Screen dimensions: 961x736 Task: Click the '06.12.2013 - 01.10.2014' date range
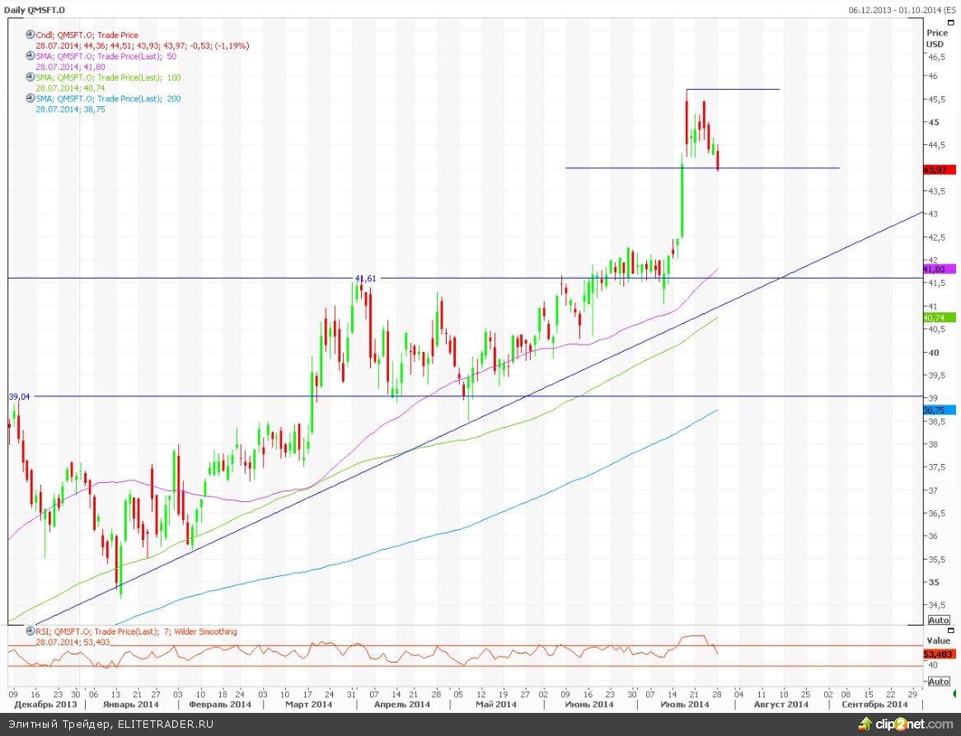895,11
